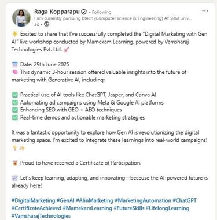This screenshot has height=220, width=217.
Task: Open the #ChatGPT hashtag
Action: pos(185,200)
